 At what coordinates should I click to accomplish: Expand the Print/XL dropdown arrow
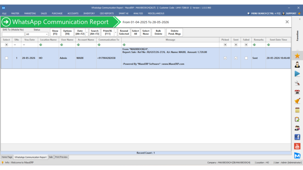[116, 32]
